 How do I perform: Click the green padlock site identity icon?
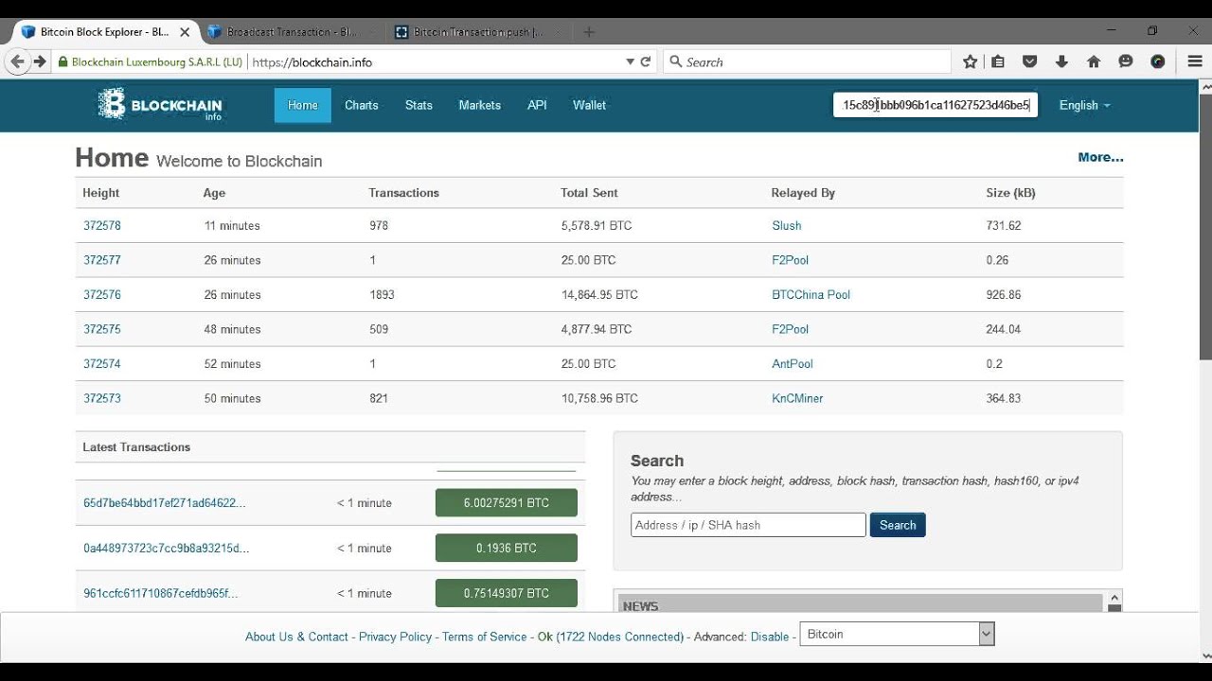(63, 62)
